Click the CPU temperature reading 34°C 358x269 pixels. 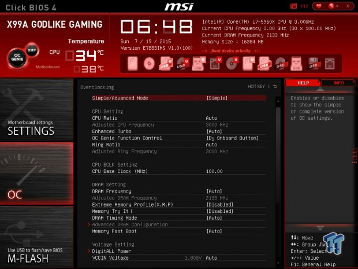pyautogui.click(x=84, y=56)
